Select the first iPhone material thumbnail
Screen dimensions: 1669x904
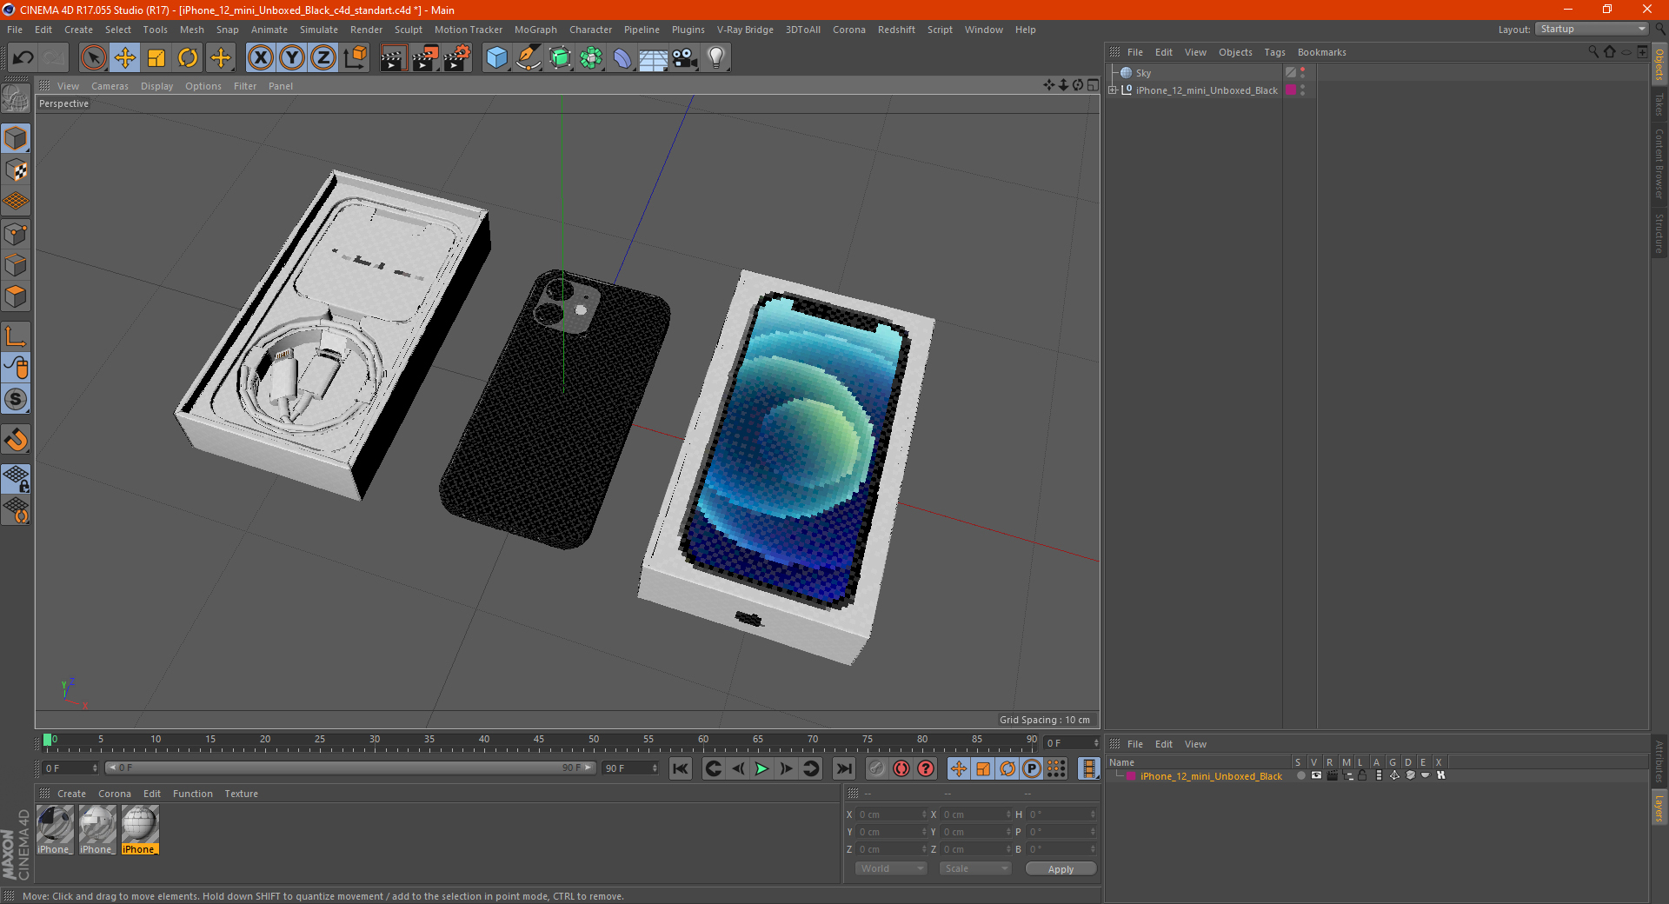click(55, 830)
